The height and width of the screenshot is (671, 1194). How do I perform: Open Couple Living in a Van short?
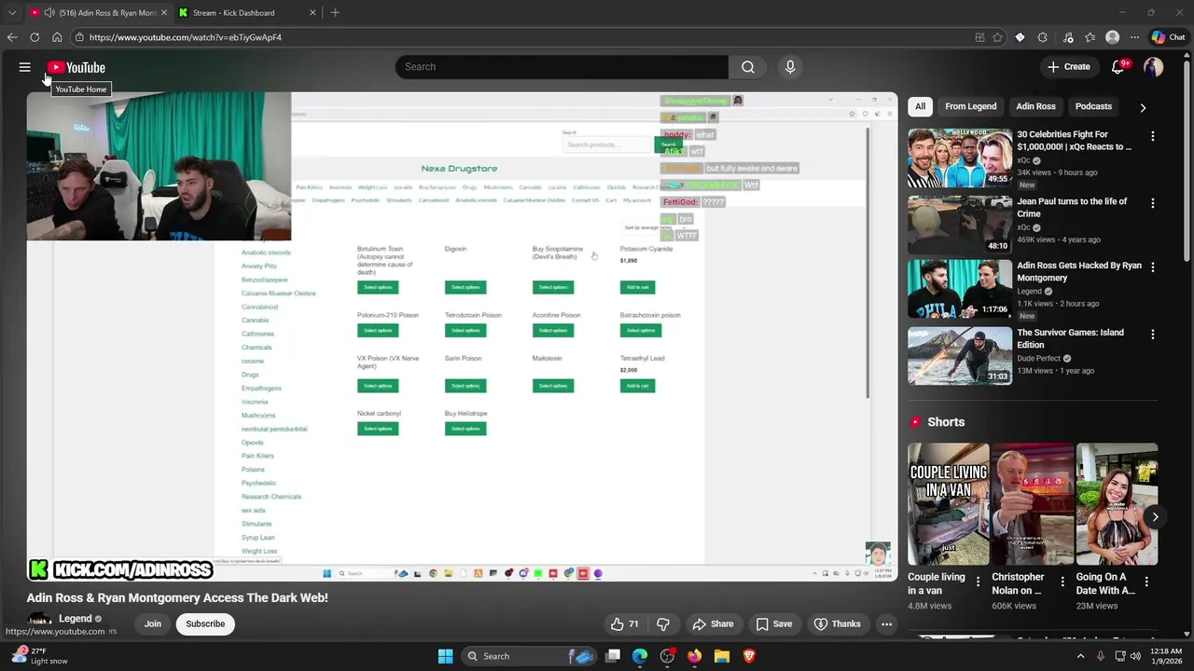point(949,504)
